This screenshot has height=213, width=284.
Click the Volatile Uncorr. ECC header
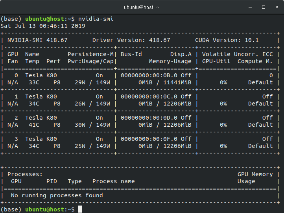tap(238, 54)
